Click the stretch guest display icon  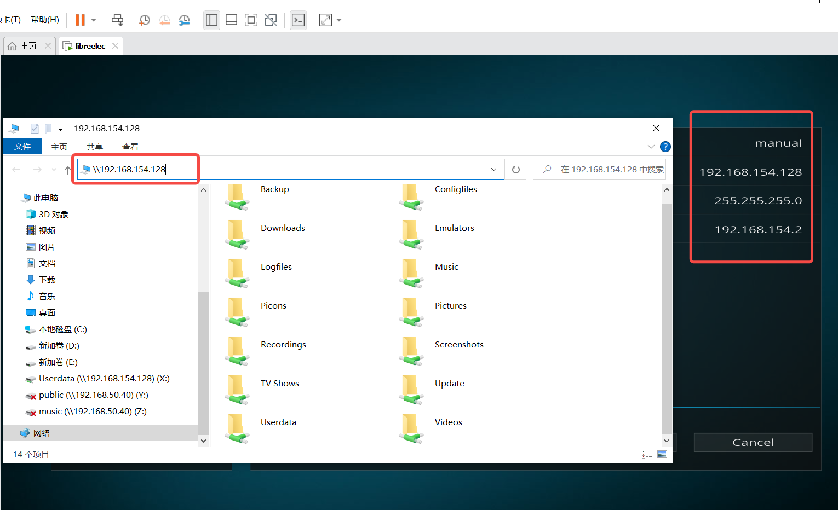click(x=325, y=20)
